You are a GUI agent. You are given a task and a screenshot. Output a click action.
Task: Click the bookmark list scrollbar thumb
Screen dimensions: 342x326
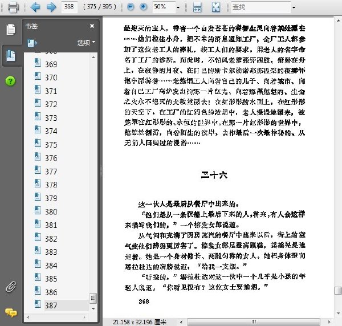93,298
